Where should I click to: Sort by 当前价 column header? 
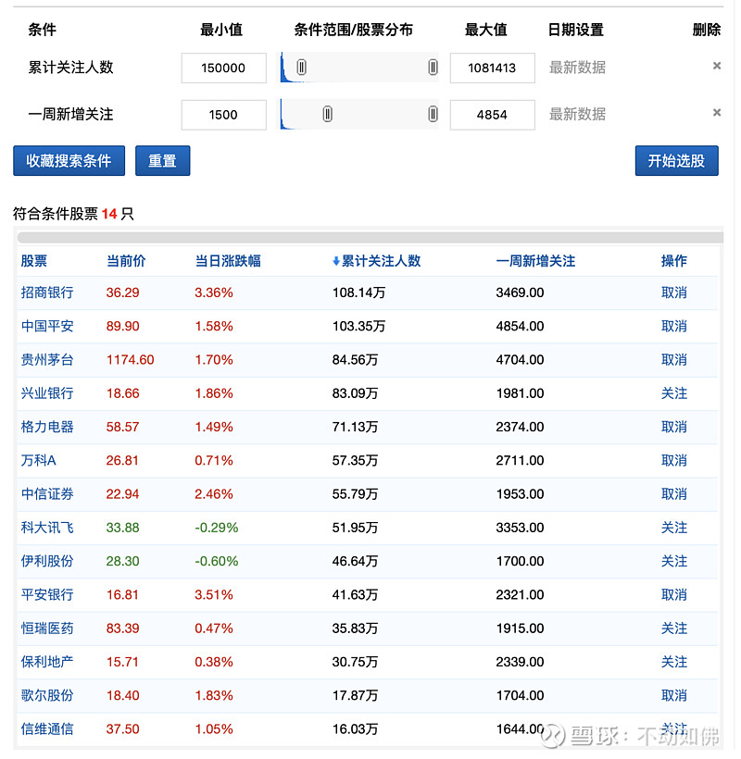(x=126, y=261)
